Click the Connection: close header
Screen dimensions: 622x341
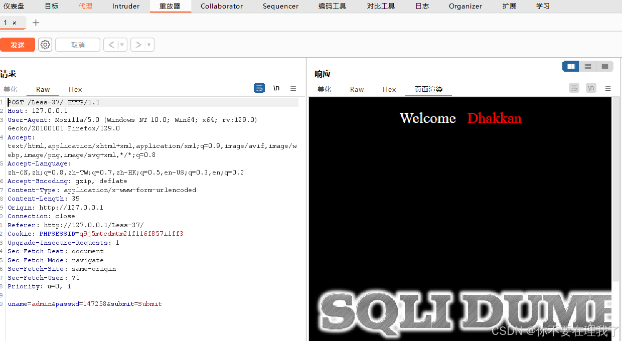point(41,216)
